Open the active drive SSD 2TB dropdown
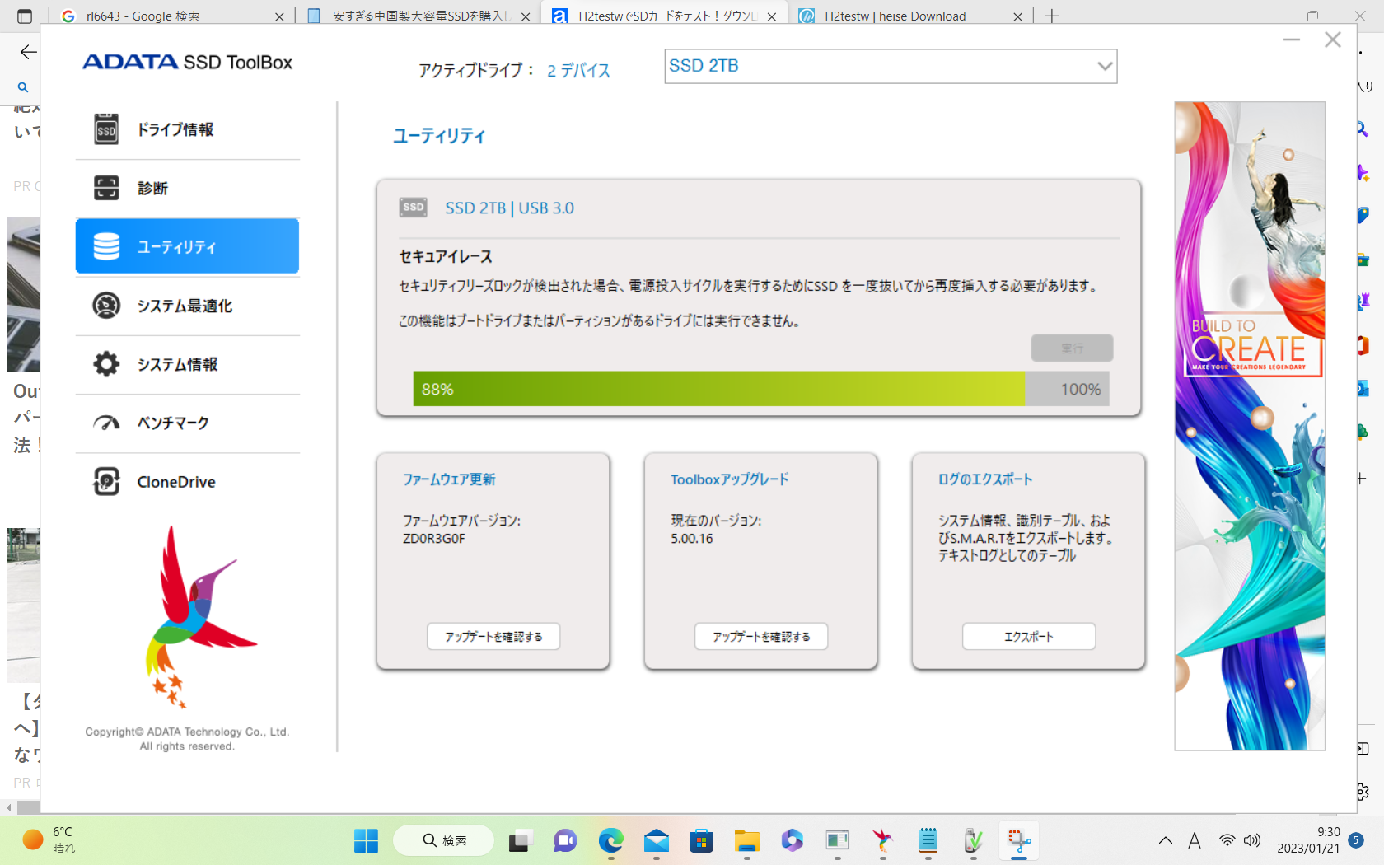The image size is (1384, 865). click(x=891, y=66)
